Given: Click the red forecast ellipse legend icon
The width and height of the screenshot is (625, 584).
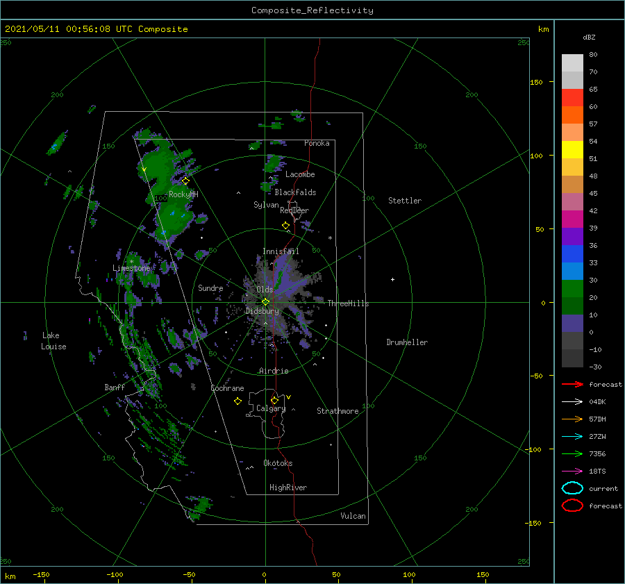Looking at the screenshot, I should pyautogui.click(x=572, y=506).
